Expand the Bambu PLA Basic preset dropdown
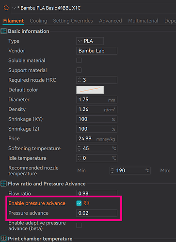Screen dimensions: 176x242 coord(14,8)
